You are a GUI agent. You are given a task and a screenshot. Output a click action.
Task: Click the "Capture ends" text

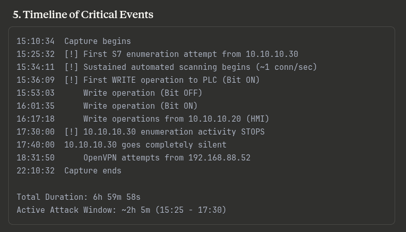[93, 171]
